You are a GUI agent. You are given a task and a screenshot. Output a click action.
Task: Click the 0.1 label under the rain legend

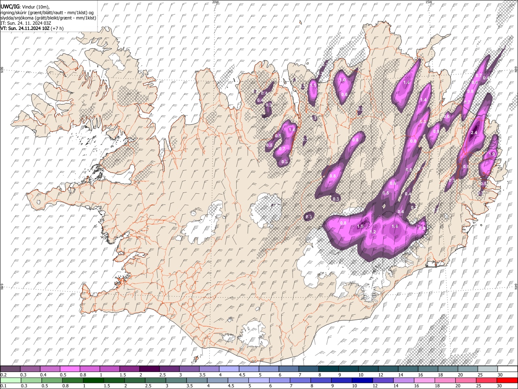tap(4, 386)
